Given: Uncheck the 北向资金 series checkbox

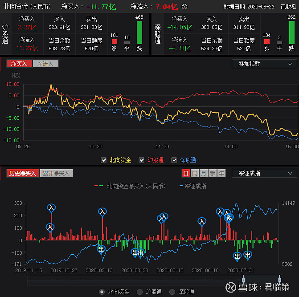Looking at the screenshot, I should pos(103,160).
